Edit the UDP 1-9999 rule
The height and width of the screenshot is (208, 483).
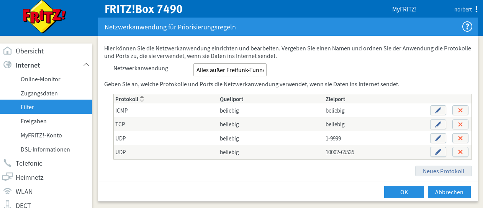(438, 138)
